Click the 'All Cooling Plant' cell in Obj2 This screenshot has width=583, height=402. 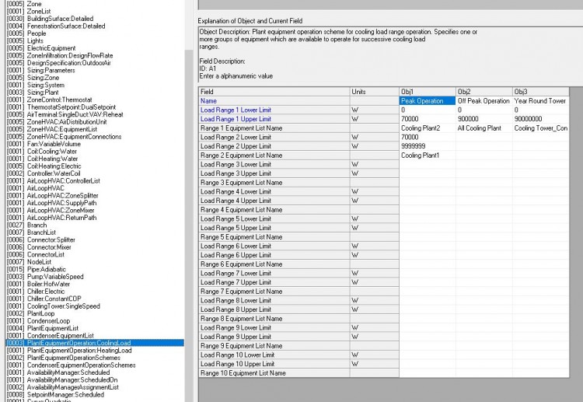click(483, 128)
